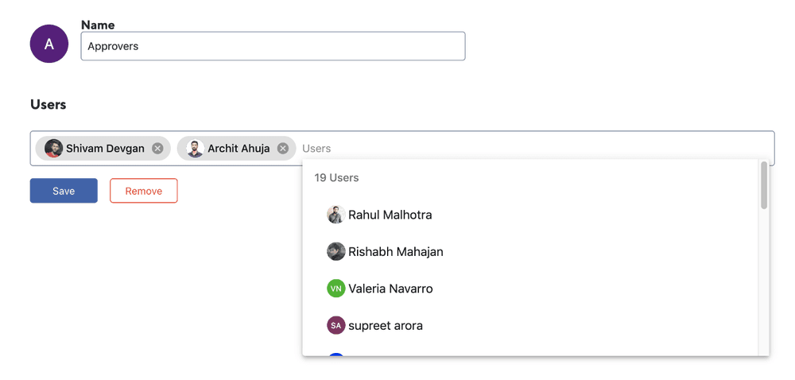Click Rishabh Mahajan's profile picture
This screenshot has width=795, height=380.
[335, 252]
